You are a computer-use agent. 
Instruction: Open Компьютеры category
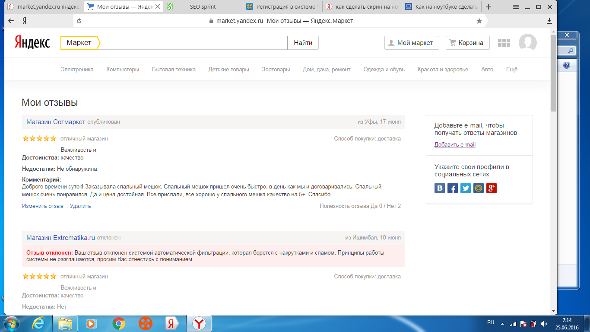coord(123,69)
